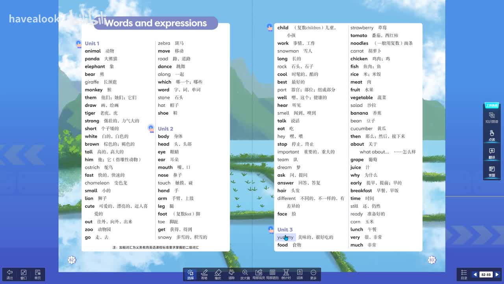Viewport: 504px width, 284px height.
Task: Click the Unit 3 heading
Action: point(285,230)
